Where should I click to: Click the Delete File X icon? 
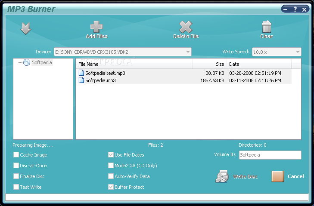186,27
